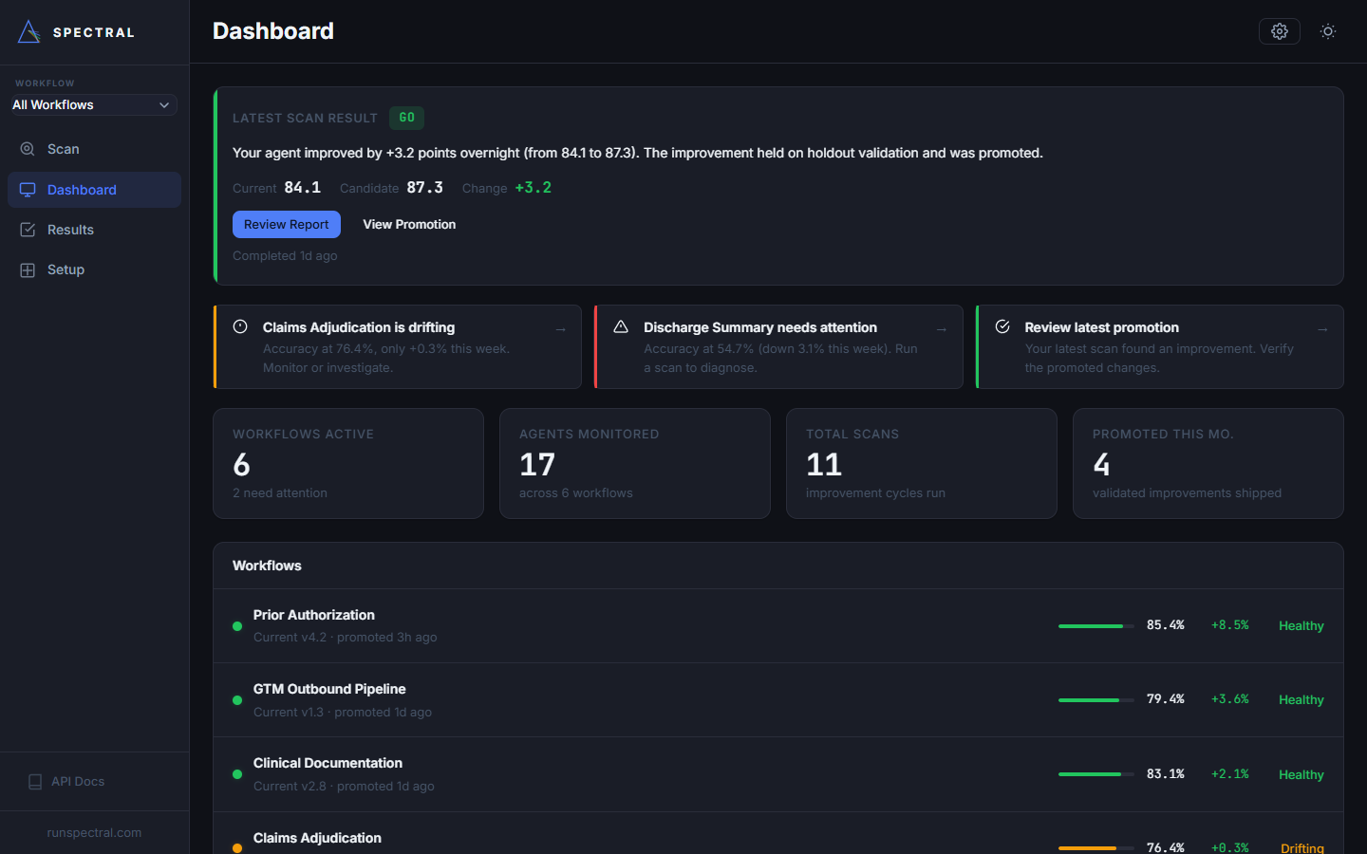Click the Dashboard monitor icon in sidebar
1367x854 pixels.
(x=27, y=189)
